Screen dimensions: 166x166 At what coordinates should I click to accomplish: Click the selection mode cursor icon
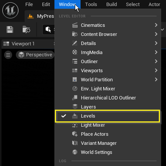[48, 29]
